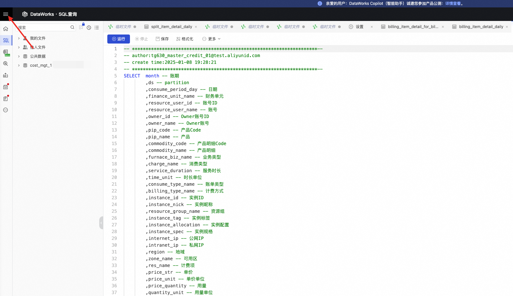Open the upload sidebar icon
This screenshot has height=296, width=513.
pos(5,75)
